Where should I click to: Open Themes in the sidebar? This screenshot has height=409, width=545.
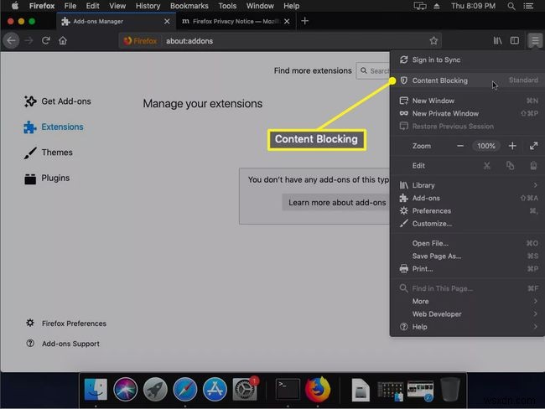point(49,153)
